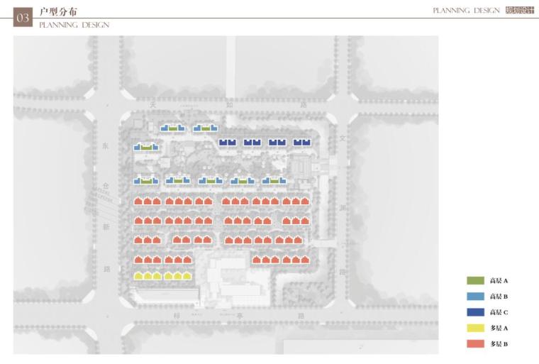The width and height of the screenshot is (539, 364).
Task: Click the 规划设计 badge in the header
Action: coord(520,11)
